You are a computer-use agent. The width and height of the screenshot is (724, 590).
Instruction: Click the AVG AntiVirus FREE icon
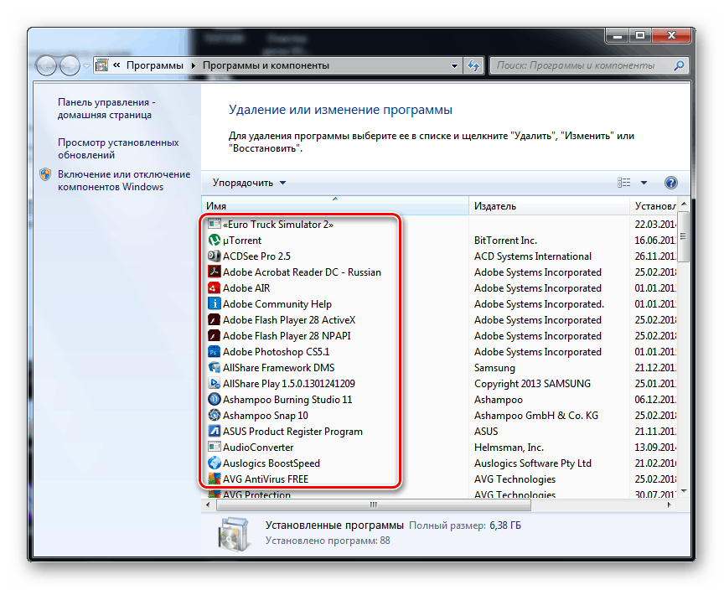pos(215,479)
